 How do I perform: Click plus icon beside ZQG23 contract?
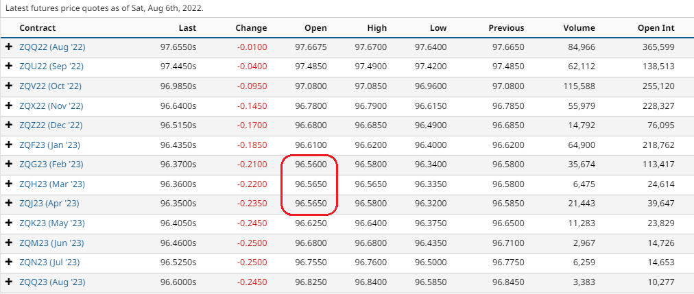[9, 164]
